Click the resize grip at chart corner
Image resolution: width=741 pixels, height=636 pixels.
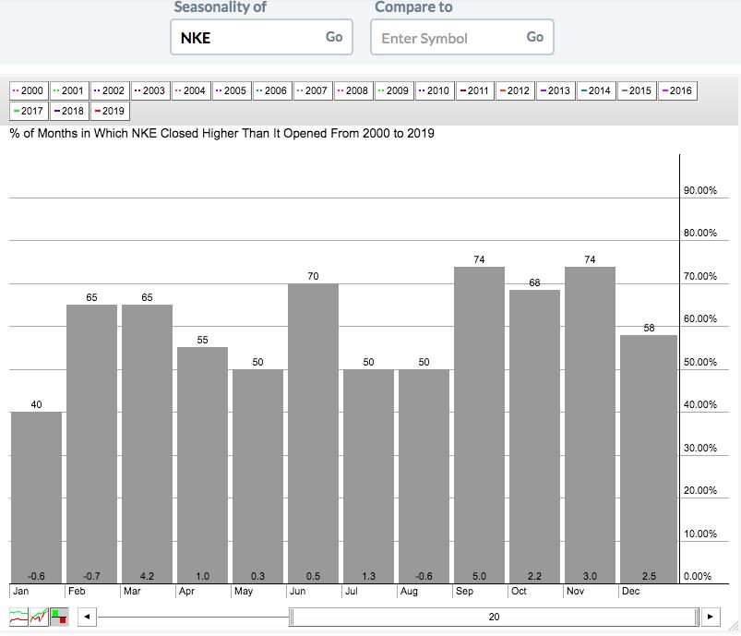[734, 627]
